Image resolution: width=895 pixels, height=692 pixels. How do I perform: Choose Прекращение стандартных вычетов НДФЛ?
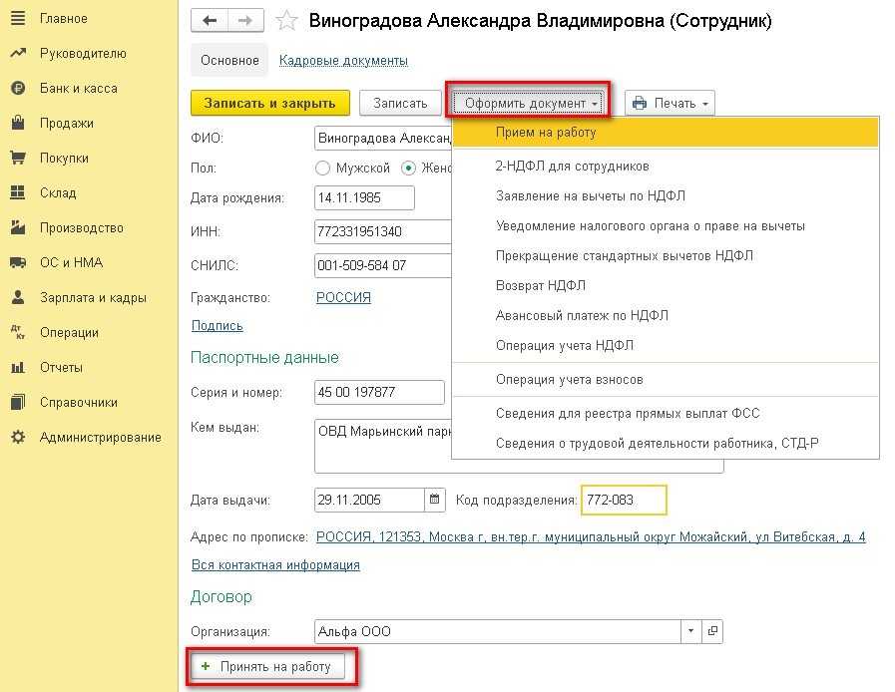[x=665, y=255]
